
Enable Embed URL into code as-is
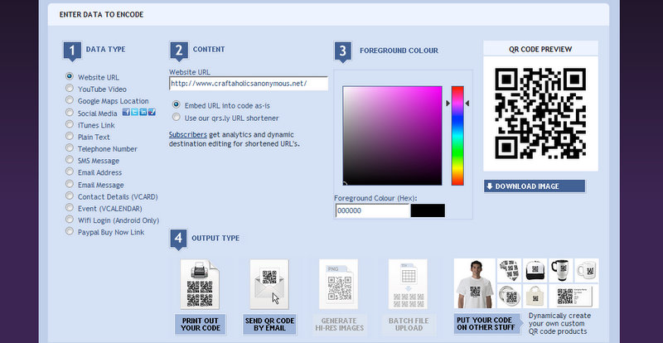coord(177,105)
